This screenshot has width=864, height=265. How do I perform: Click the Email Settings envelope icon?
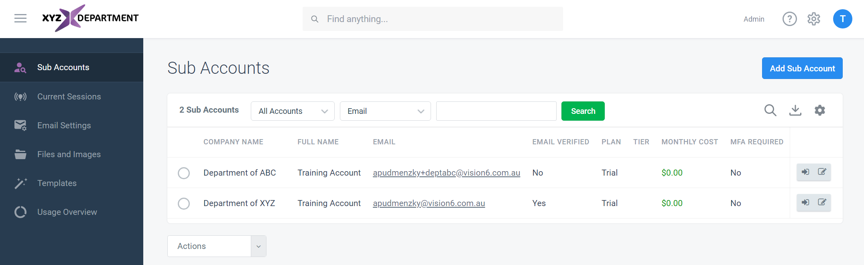point(20,125)
